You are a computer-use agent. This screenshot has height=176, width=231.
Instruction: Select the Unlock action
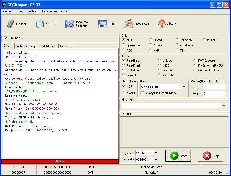pos(159,60)
